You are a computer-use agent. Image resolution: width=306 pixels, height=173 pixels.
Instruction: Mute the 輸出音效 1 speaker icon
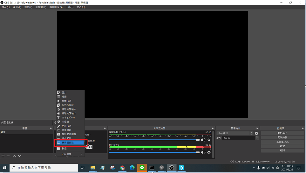203,152
